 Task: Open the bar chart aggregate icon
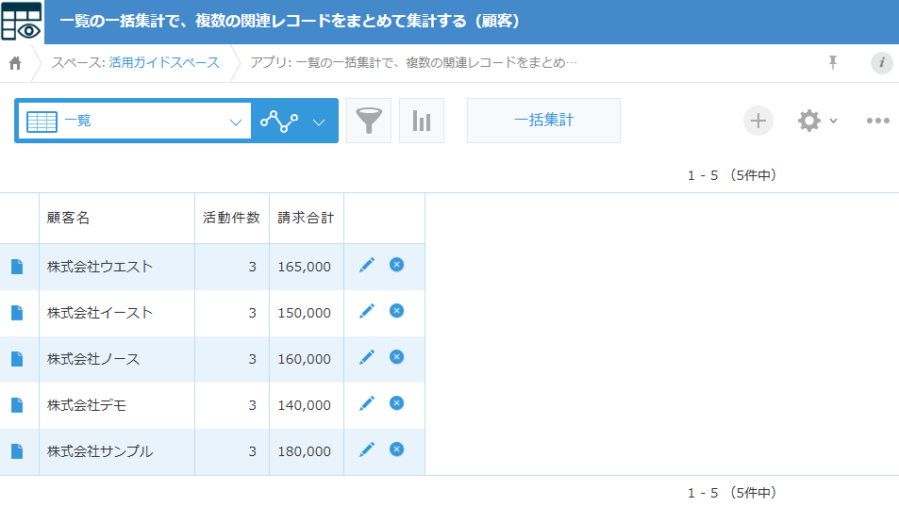422,121
